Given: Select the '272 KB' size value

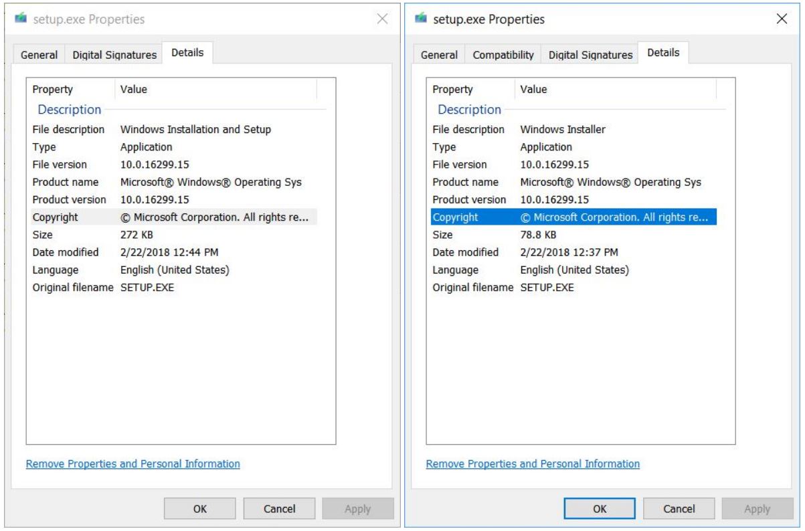Looking at the screenshot, I should coord(138,235).
